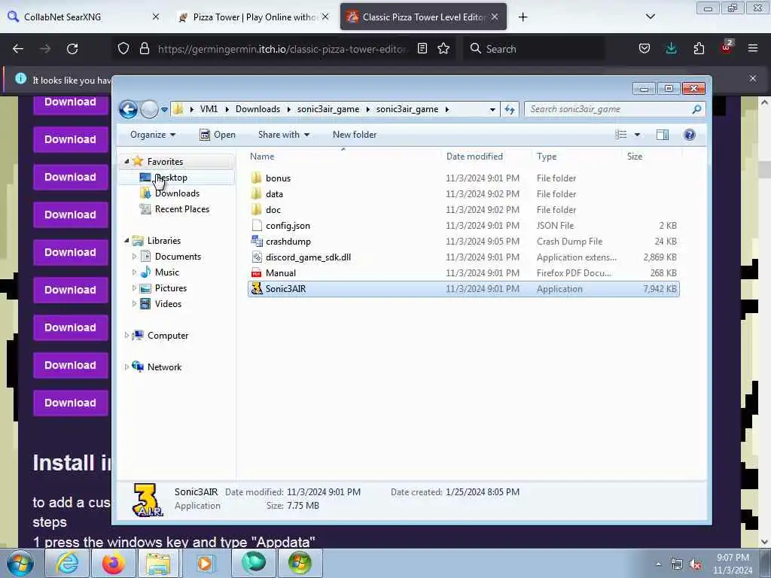The image size is (771, 578).
Task: Expand the Documents library
Action: point(134,256)
